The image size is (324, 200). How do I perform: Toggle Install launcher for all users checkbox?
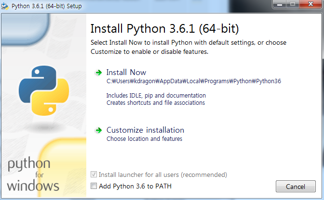(94, 175)
